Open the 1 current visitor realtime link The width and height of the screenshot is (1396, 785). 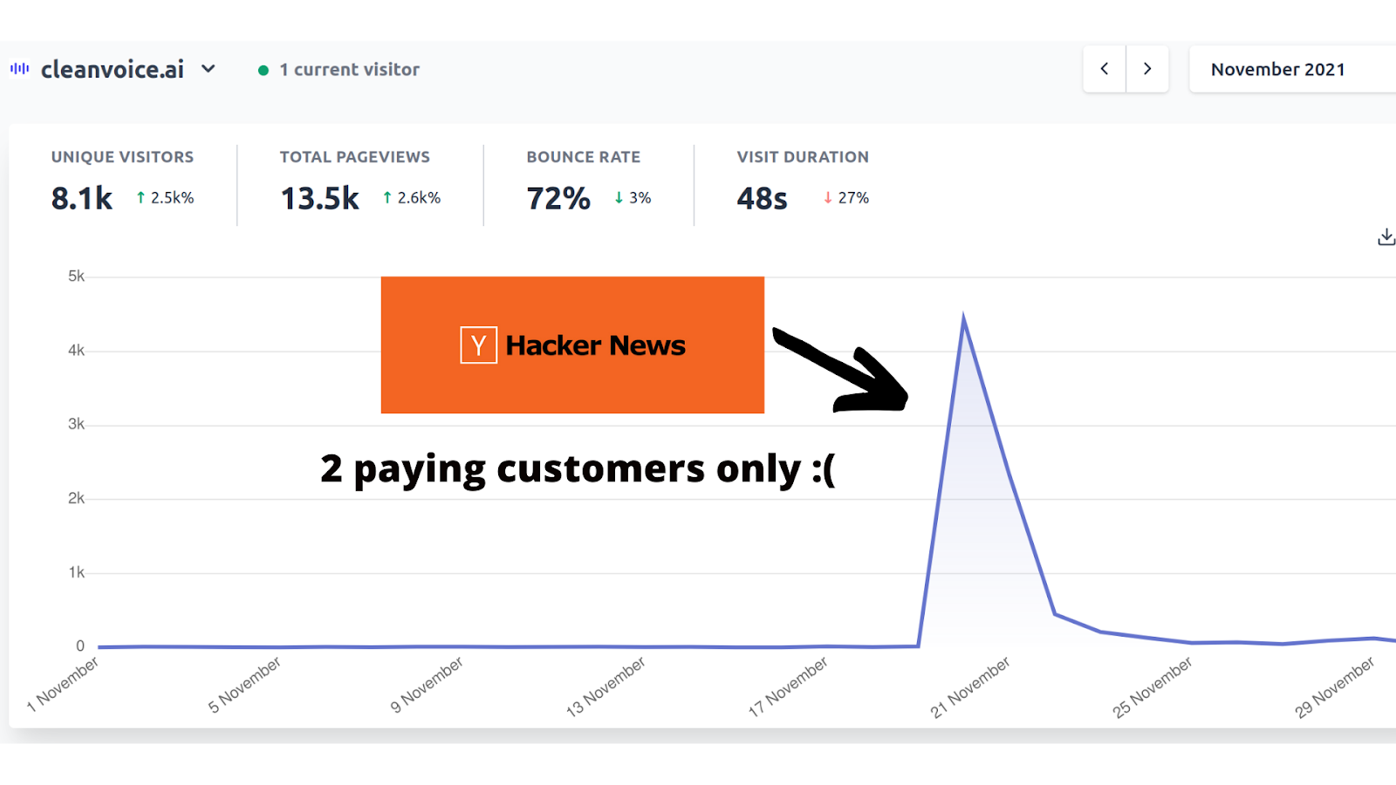pos(349,70)
